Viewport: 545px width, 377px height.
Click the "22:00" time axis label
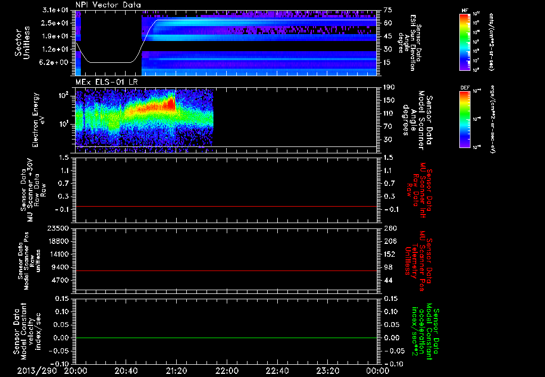227,371
